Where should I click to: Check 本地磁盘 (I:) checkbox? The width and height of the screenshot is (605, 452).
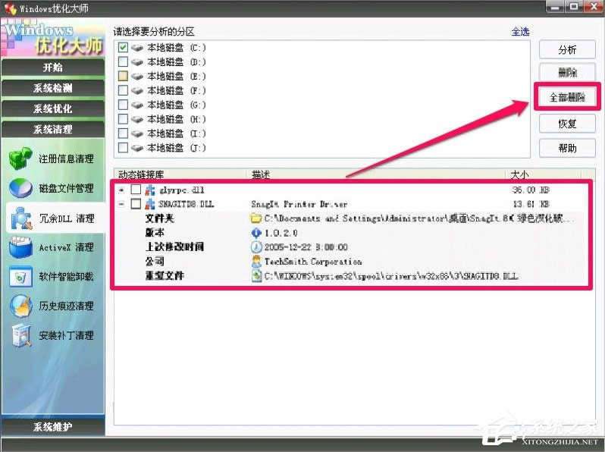click(123, 133)
